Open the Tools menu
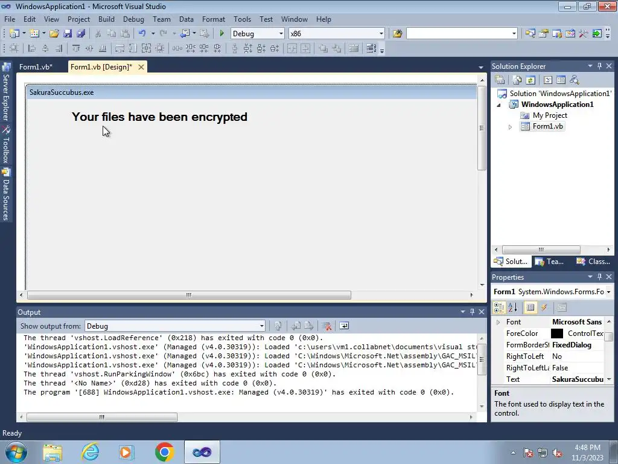 click(242, 19)
